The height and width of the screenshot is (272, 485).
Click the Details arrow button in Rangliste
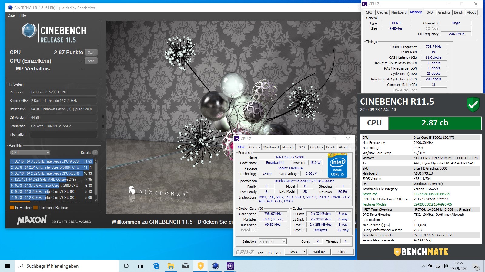coord(95,153)
